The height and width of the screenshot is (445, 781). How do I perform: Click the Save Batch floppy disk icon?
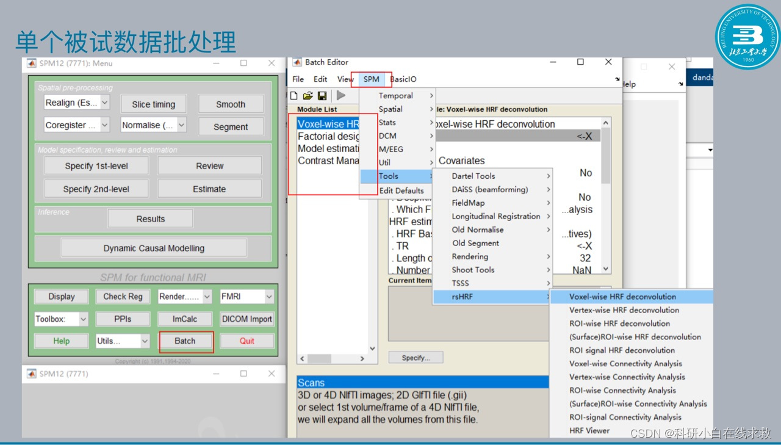tap(322, 95)
